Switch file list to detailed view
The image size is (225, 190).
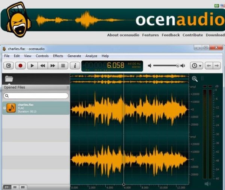[x=7, y=187]
